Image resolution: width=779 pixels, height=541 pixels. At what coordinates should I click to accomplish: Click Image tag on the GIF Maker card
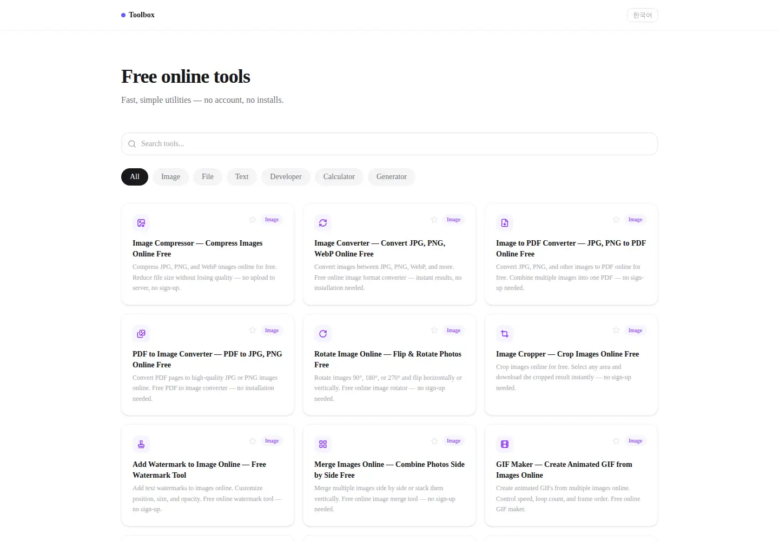[x=635, y=441]
